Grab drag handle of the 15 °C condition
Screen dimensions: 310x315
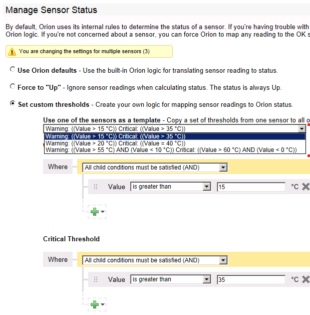coord(96,187)
